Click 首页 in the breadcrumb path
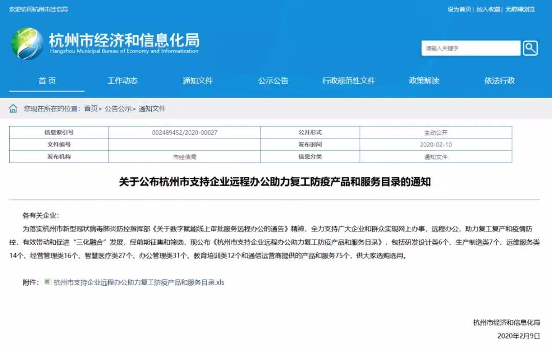552x350 pixels. [x=90, y=109]
